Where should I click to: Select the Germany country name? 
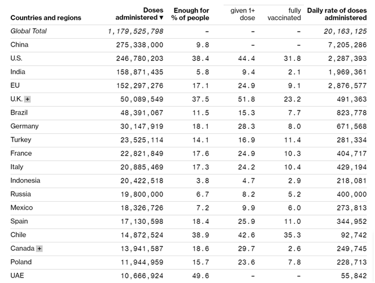coord(24,126)
